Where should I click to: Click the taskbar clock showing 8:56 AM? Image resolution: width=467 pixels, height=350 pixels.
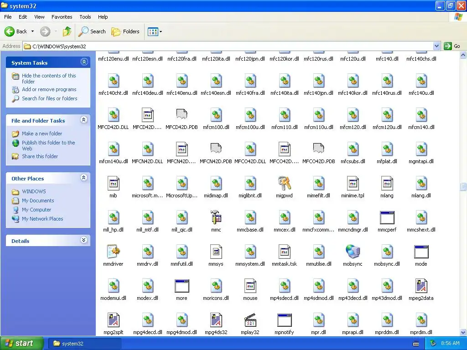click(x=450, y=344)
